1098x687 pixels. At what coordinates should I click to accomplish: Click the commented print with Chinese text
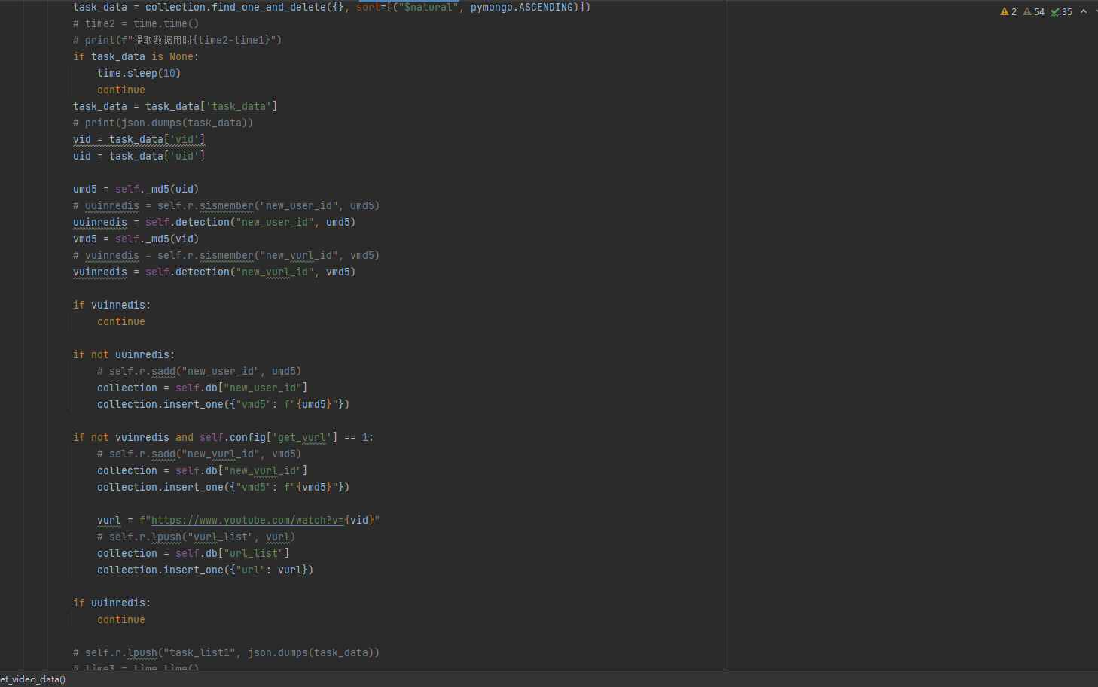(x=177, y=40)
